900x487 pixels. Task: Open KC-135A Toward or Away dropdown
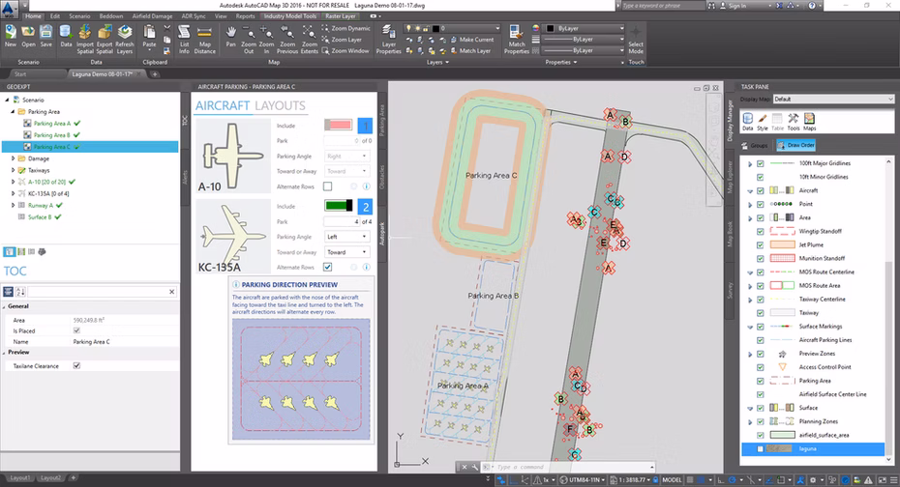click(x=346, y=252)
